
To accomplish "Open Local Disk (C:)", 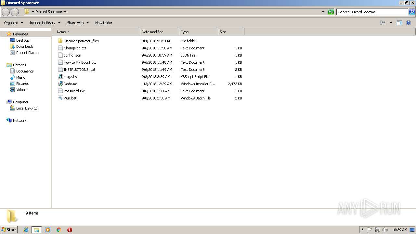I will click(x=27, y=108).
